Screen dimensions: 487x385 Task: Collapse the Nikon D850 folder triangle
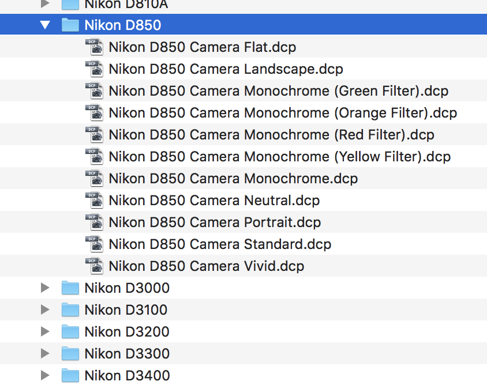(46, 25)
